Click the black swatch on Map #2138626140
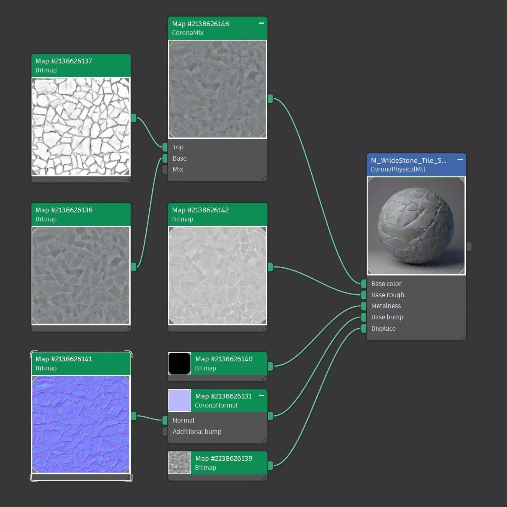Viewport: 507px width, 507px height. [179, 363]
